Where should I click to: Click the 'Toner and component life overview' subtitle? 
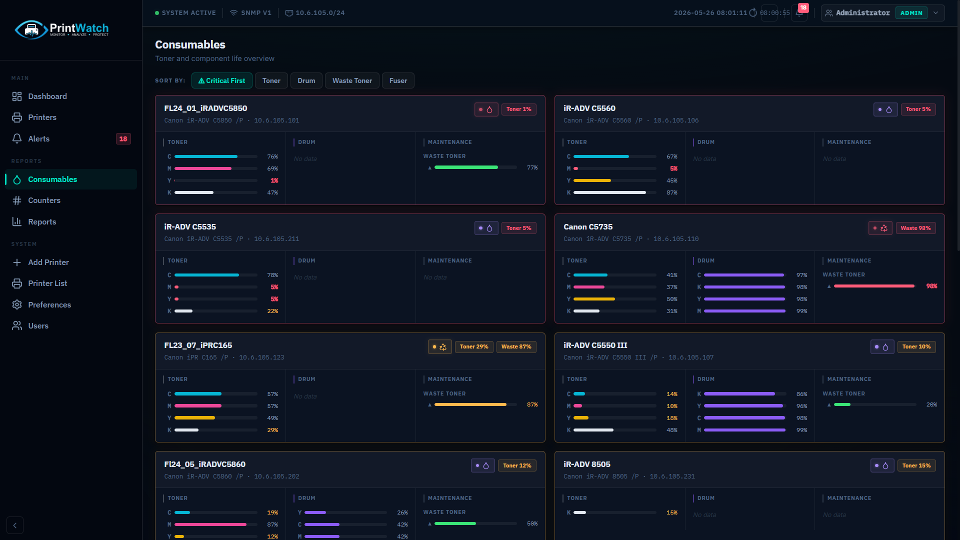tap(214, 58)
